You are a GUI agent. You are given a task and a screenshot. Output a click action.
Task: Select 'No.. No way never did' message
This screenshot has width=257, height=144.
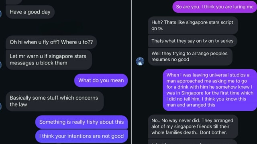[x=193, y=126]
